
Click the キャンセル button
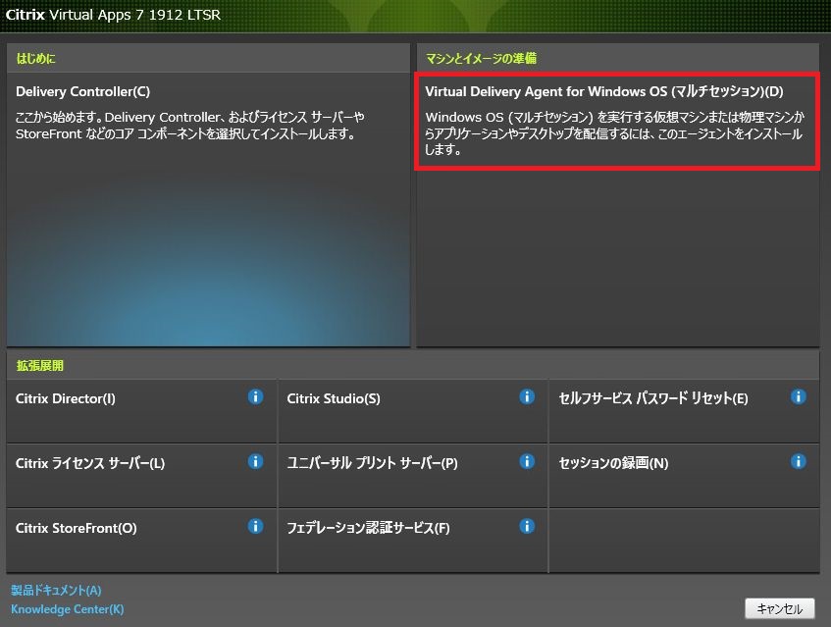coord(780,608)
